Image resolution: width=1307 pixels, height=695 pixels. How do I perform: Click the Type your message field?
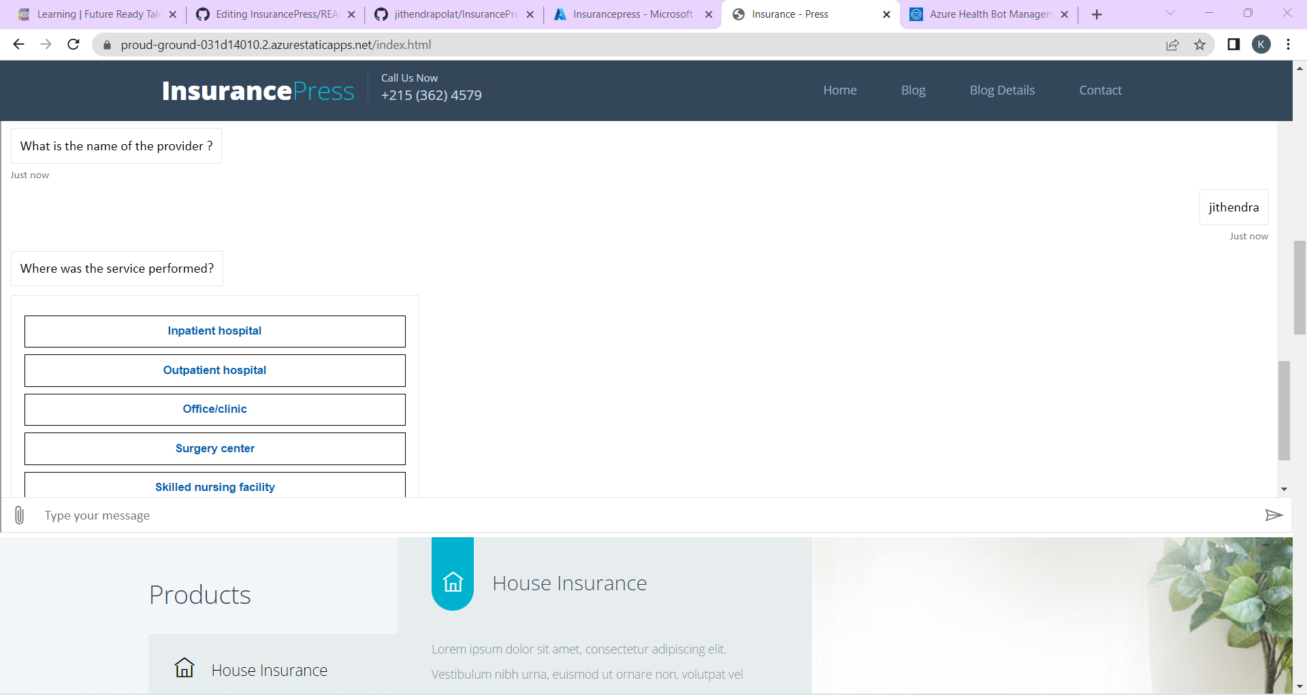pos(647,515)
